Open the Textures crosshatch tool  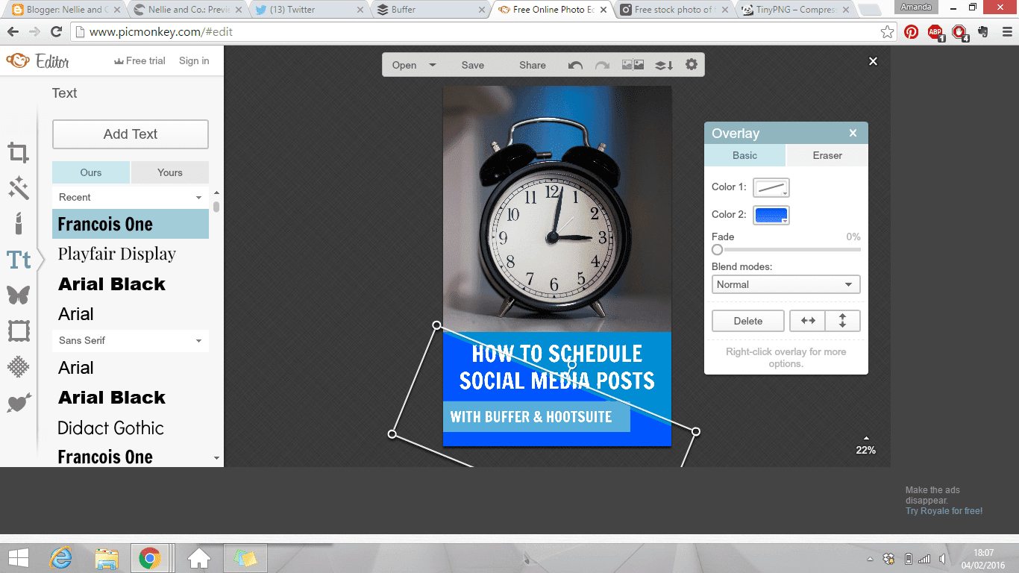[18, 366]
